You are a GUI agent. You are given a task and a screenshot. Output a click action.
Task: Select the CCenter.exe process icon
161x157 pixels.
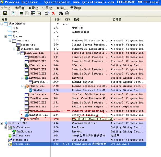(27, 65)
